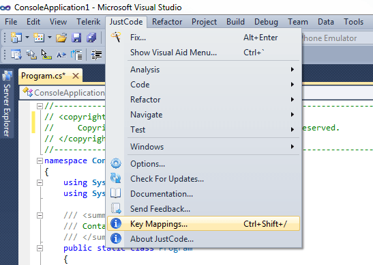Click the second icon in the second toolbar row
The image size is (373, 265).
[31, 55]
